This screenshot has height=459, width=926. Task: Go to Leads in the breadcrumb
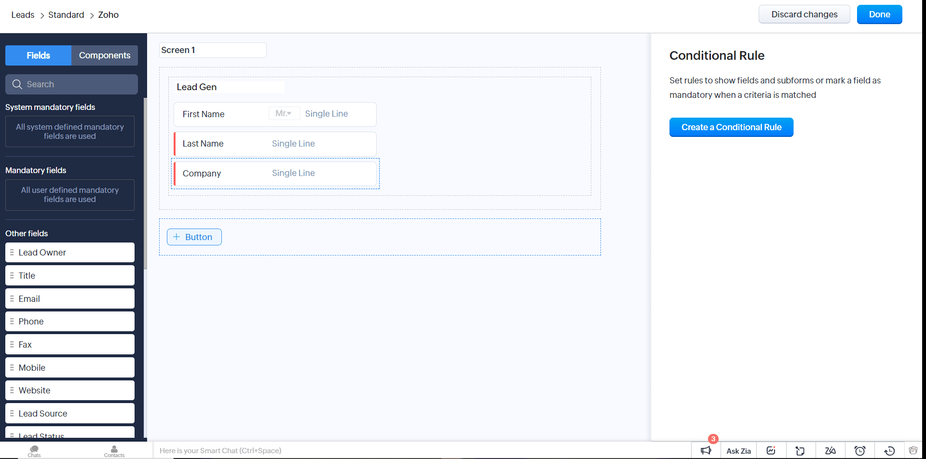(x=23, y=15)
